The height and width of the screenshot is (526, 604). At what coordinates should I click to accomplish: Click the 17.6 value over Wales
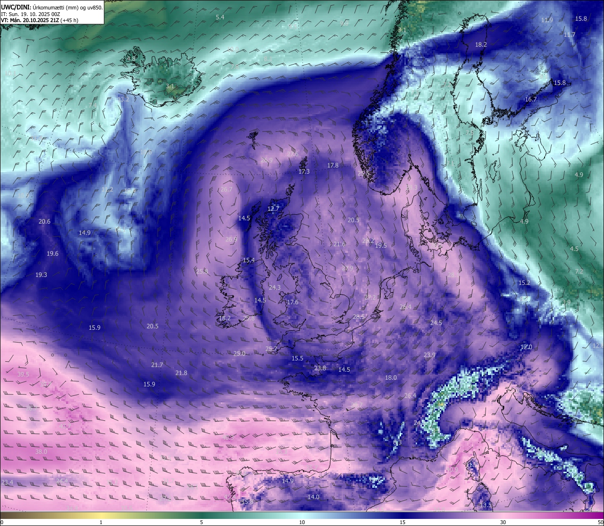pyautogui.click(x=293, y=302)
